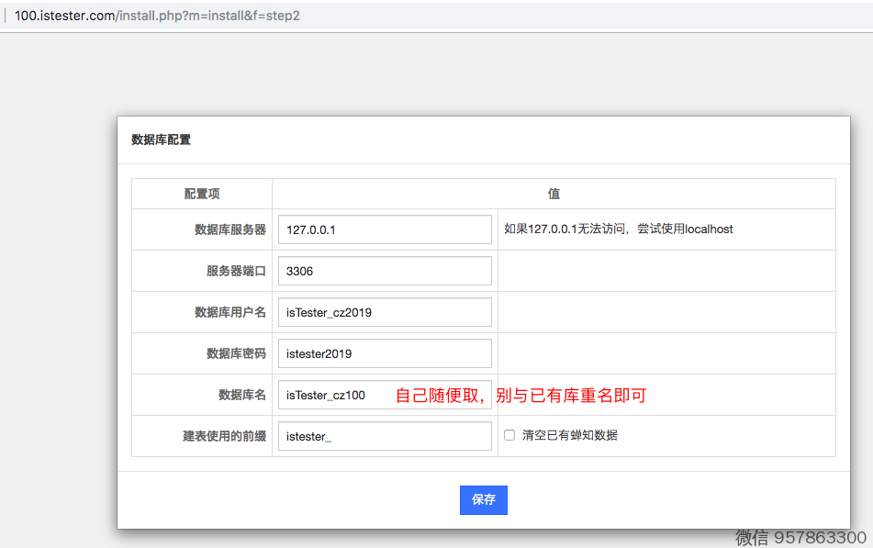Viewport: 873px width, 548px height.
Task: Click the 服务器端口 row label
Action: [x=235, y=271]
